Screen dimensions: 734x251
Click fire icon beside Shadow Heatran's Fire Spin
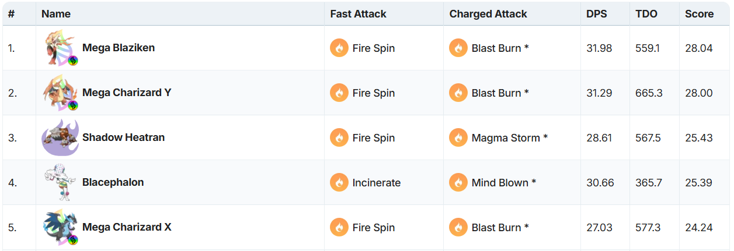[x=339, y=138]
